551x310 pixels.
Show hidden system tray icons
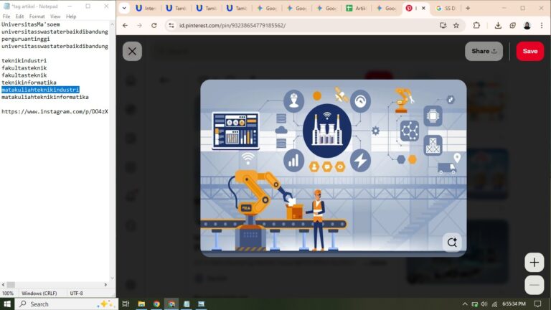464,304
